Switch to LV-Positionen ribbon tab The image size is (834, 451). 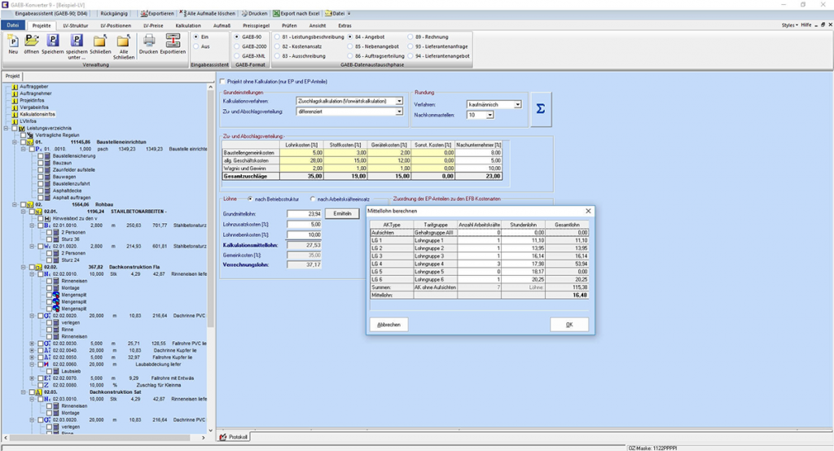tap(116, 25)
